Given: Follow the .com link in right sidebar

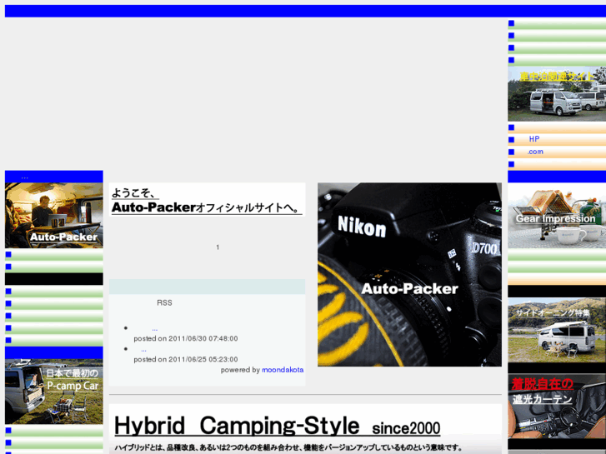Looking at the screenshot, I should [535, 152].
